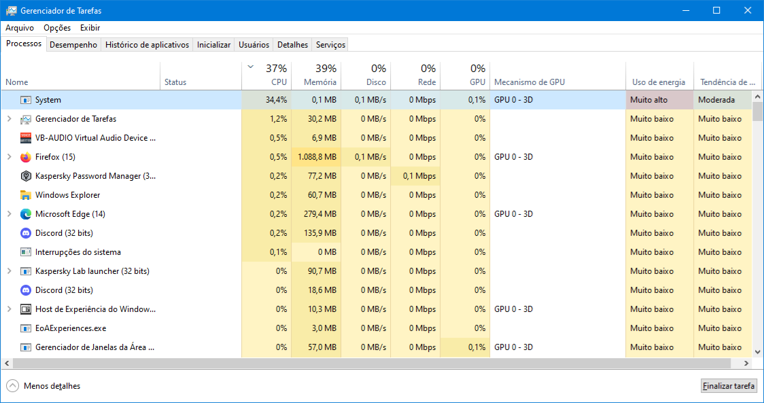The width and height of the screenshot is (764, 403).
Task: Expand the Microsoft Edge (14) process group
Action: tap(9, 213)
